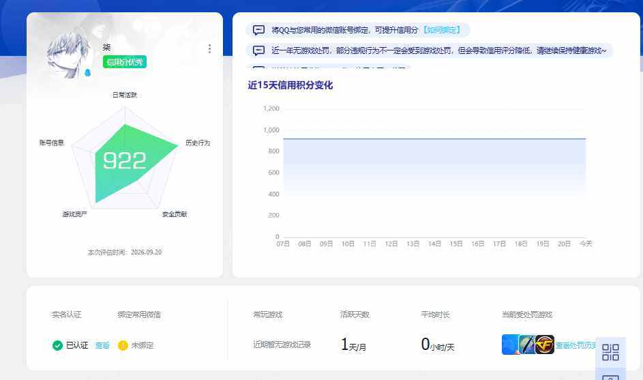Click the 当前受处罚游戏 label
The width and height of the screenshot is (643, 380).
point(527,315)
